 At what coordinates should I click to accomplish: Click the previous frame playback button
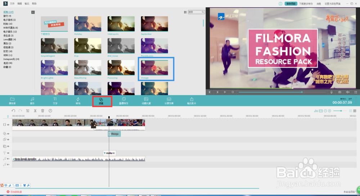tap(210, 92)
